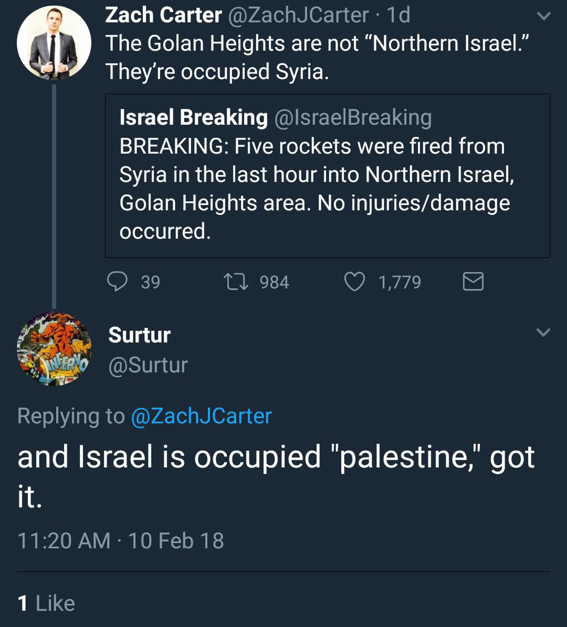
Task: Click the @ZachJCarter handle in the tweet header
Action: tap(298, 15)
